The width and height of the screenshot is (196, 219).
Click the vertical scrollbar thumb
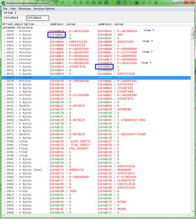[193, 35]
